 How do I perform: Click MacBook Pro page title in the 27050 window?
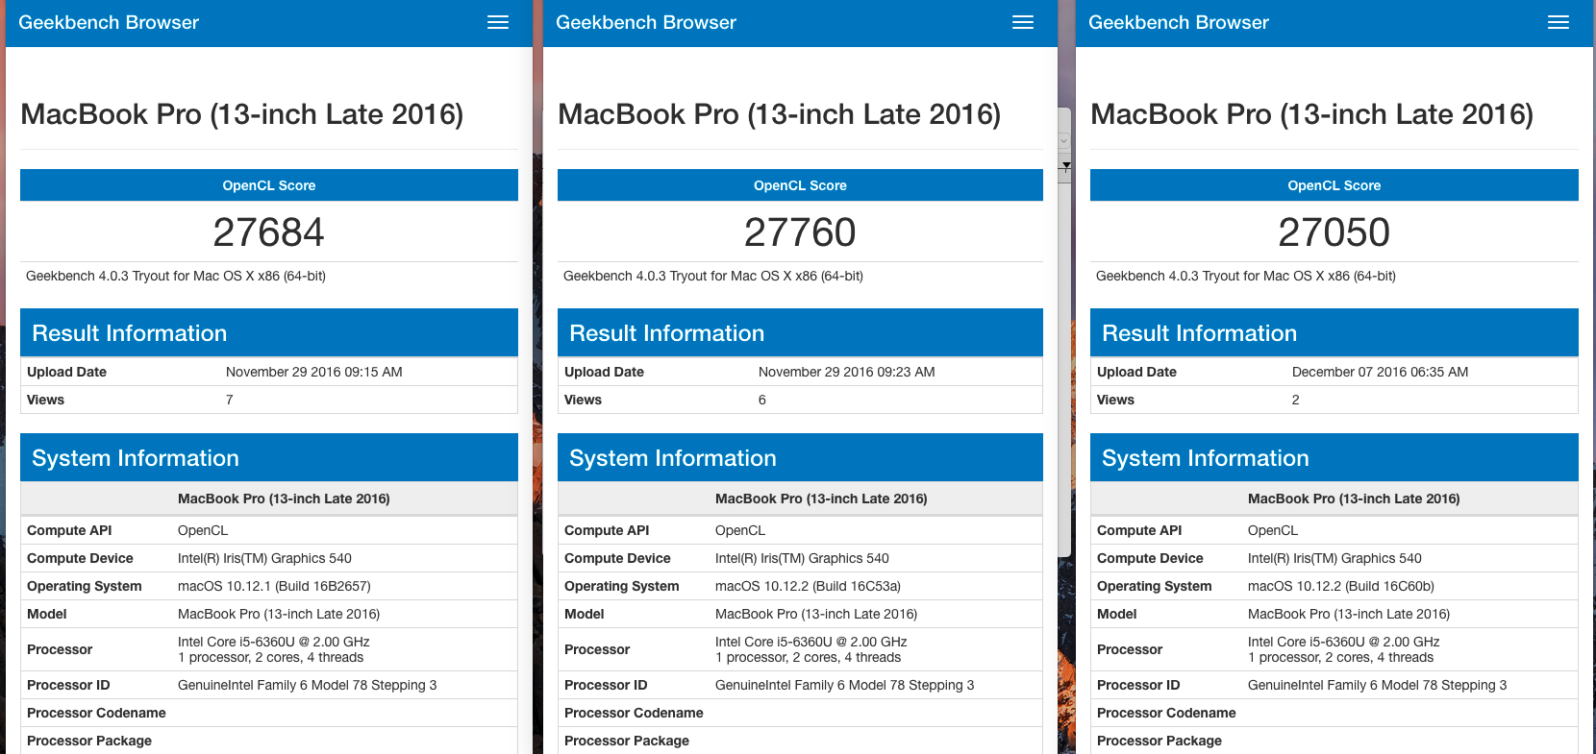pyautogui.click(x=1312, y=114)
